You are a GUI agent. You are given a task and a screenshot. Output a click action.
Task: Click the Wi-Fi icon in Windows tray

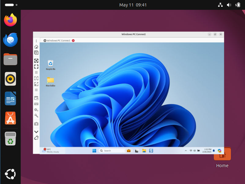click(191, 151)
